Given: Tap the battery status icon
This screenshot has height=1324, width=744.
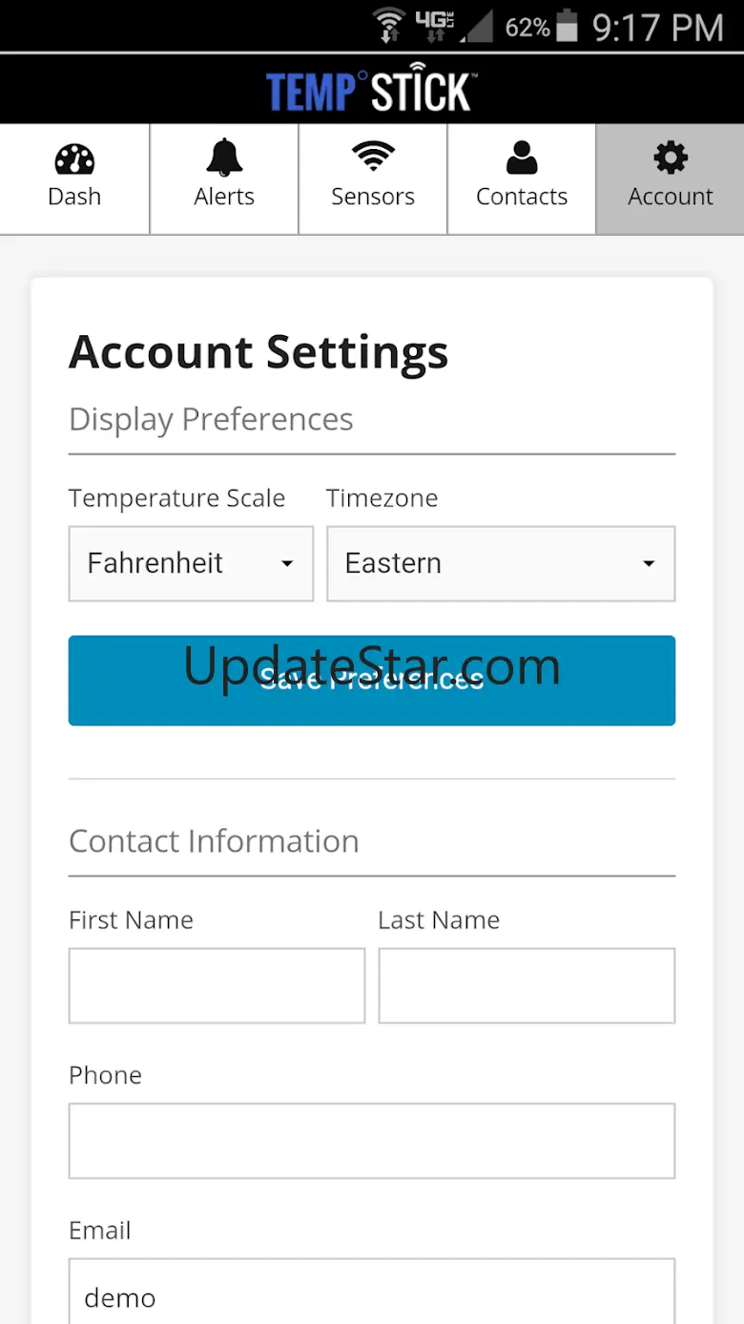Looking at the screenshot, I should click(567, 26).
